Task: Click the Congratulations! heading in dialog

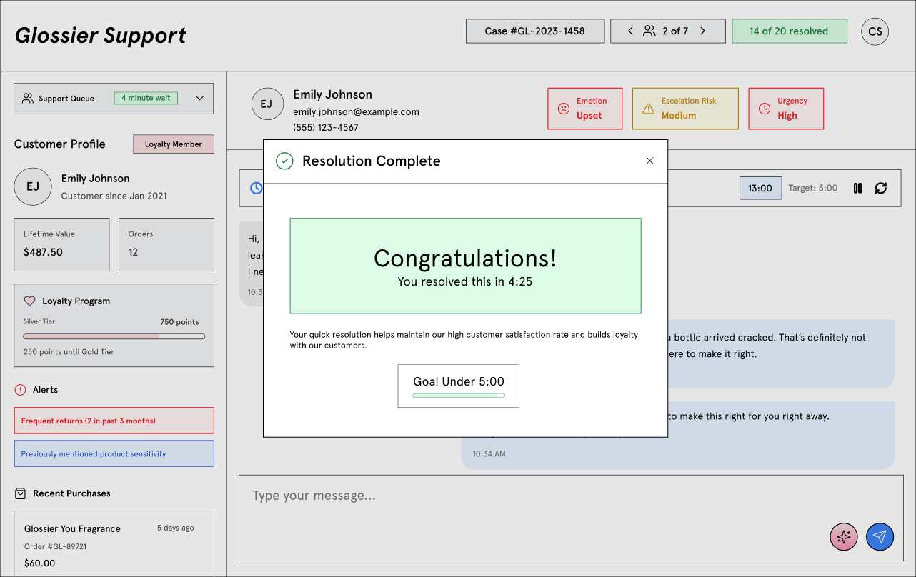Action: (x=465, y=258)
